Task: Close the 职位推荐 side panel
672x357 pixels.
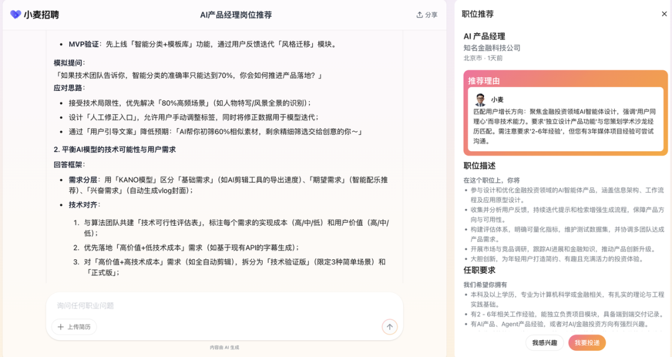Action: tap(664, 14)
